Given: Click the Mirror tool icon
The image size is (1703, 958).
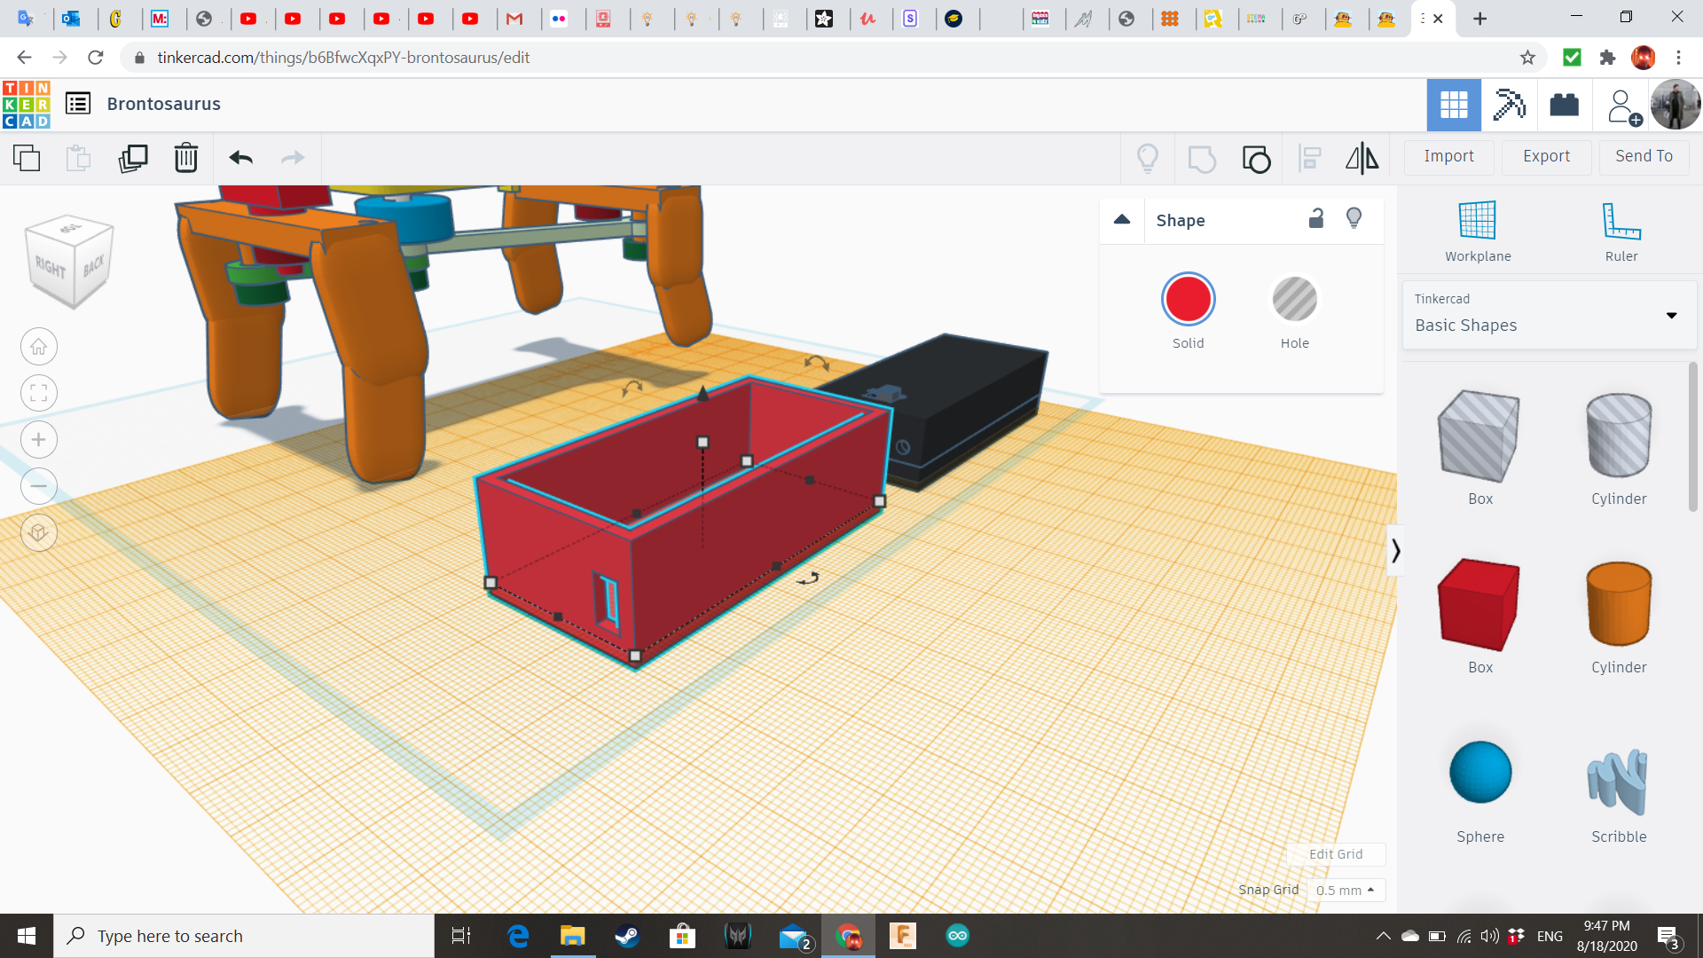Looking at the screenshot, I should click(1362, 159).
